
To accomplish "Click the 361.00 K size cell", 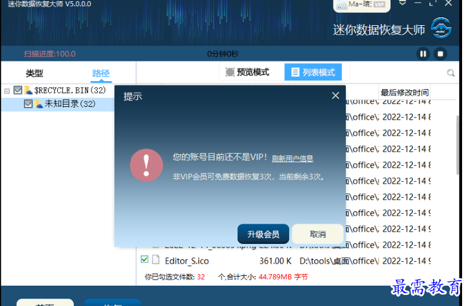I will pyautogui.click(x=275, y=261).
